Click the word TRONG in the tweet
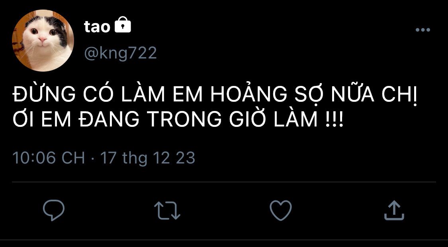448x247 pixels. [184, 119]
